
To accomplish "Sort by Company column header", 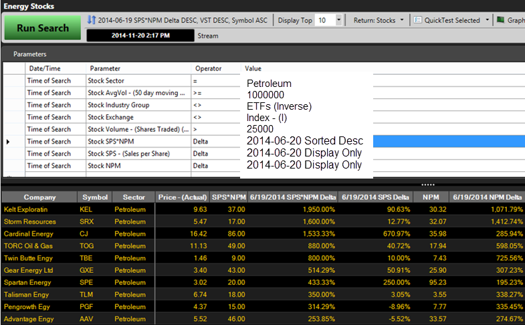I will coord(39,197).
